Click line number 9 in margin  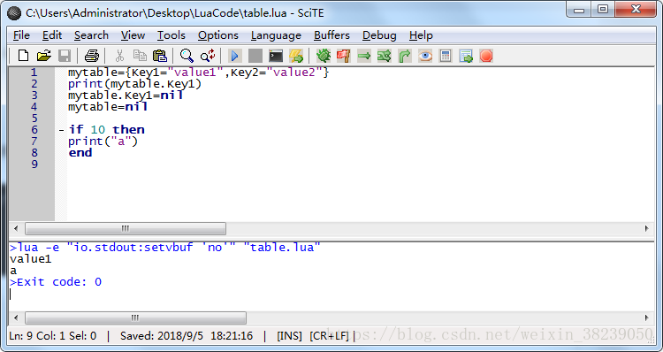(x=34, y=165)
